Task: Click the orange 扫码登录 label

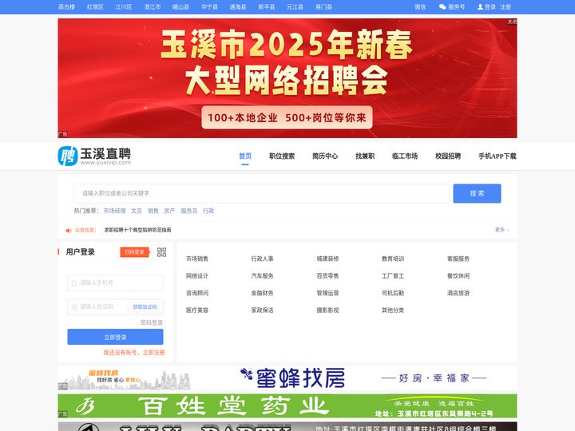Action: coord(135,252)
